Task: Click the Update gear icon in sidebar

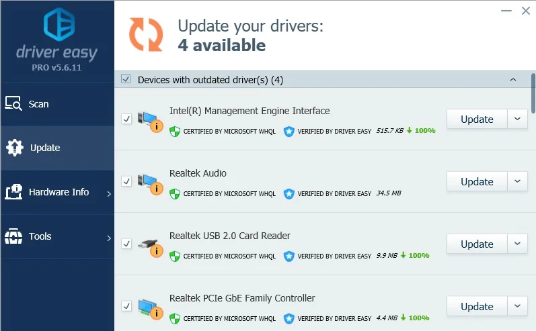Action: (14, 148)
